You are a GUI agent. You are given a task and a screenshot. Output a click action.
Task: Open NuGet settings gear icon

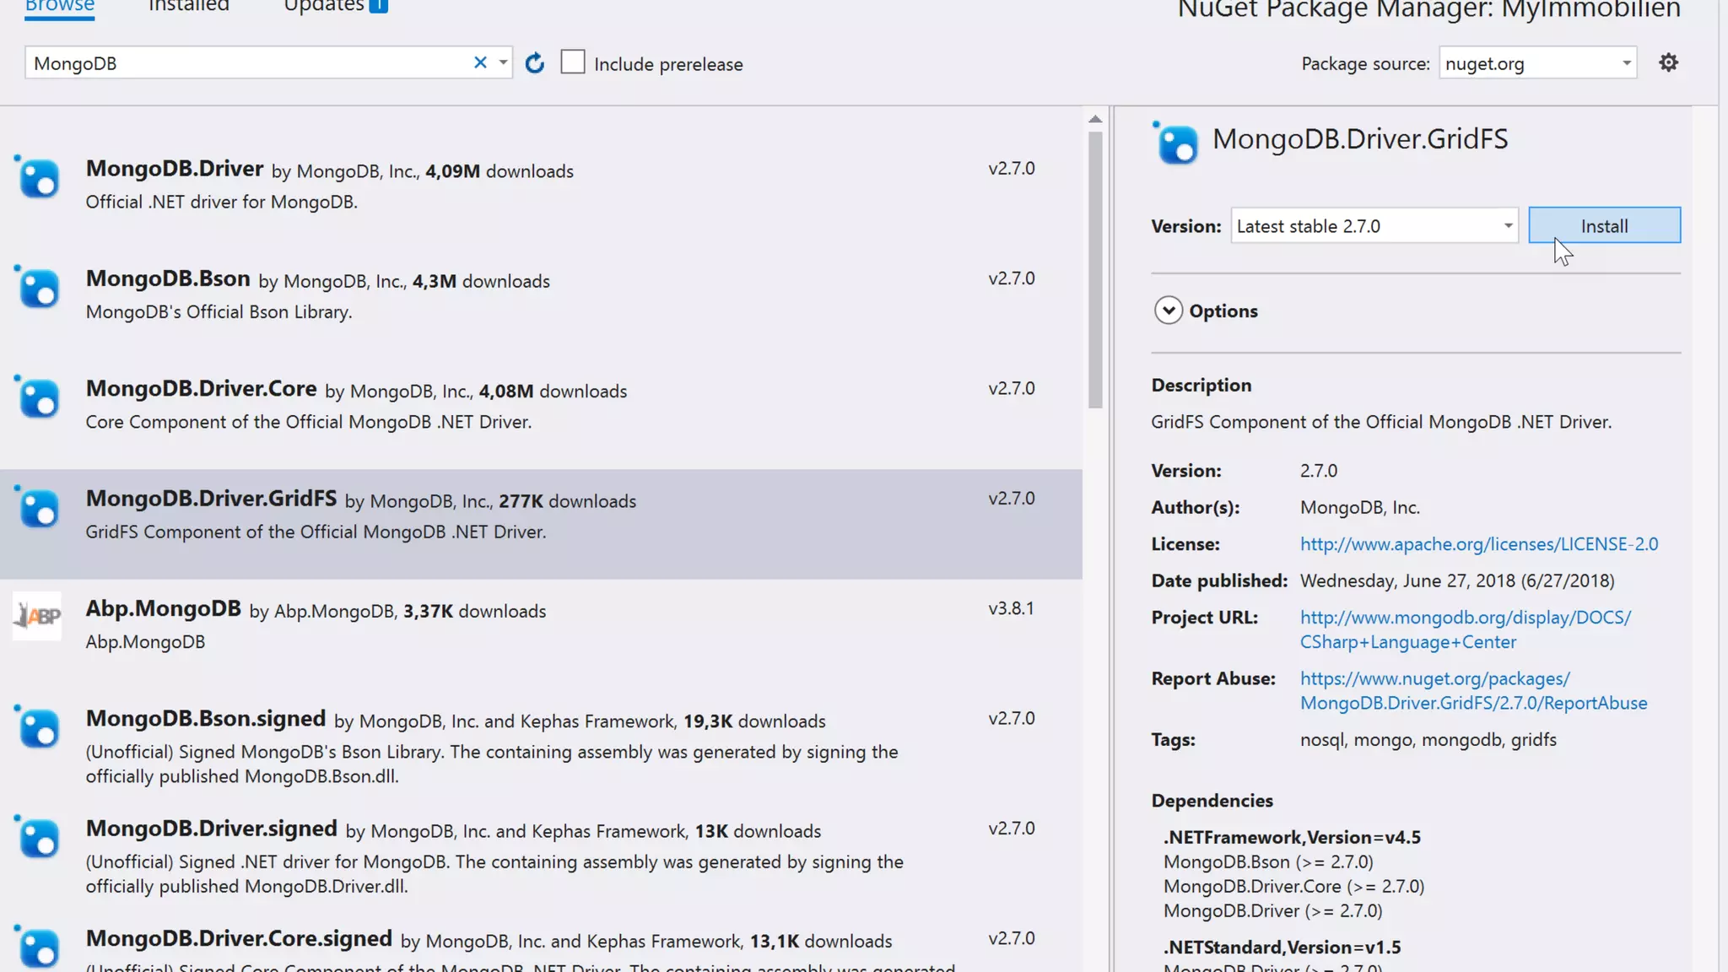[x=1668, y=63]
